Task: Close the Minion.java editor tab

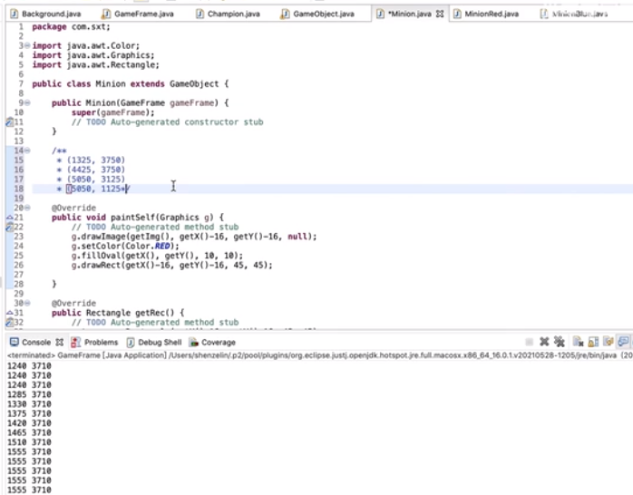Action: click(440, 14)
